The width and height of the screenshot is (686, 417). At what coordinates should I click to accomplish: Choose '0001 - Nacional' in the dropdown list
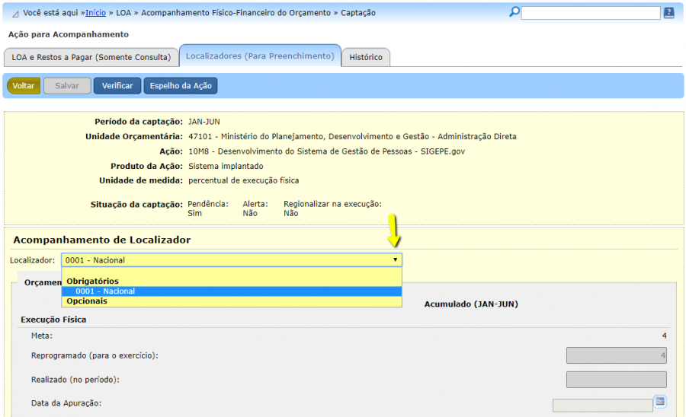coord(232,291)
